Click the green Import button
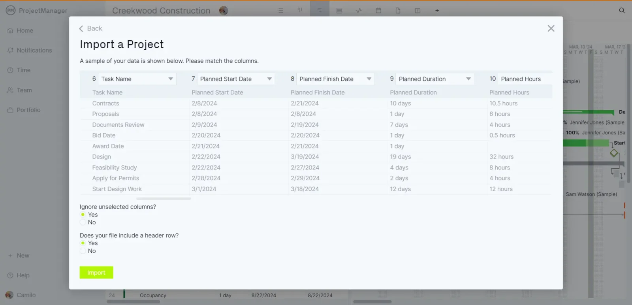The height and width of the screenshot is (305, 632). [x=96, y=273]
